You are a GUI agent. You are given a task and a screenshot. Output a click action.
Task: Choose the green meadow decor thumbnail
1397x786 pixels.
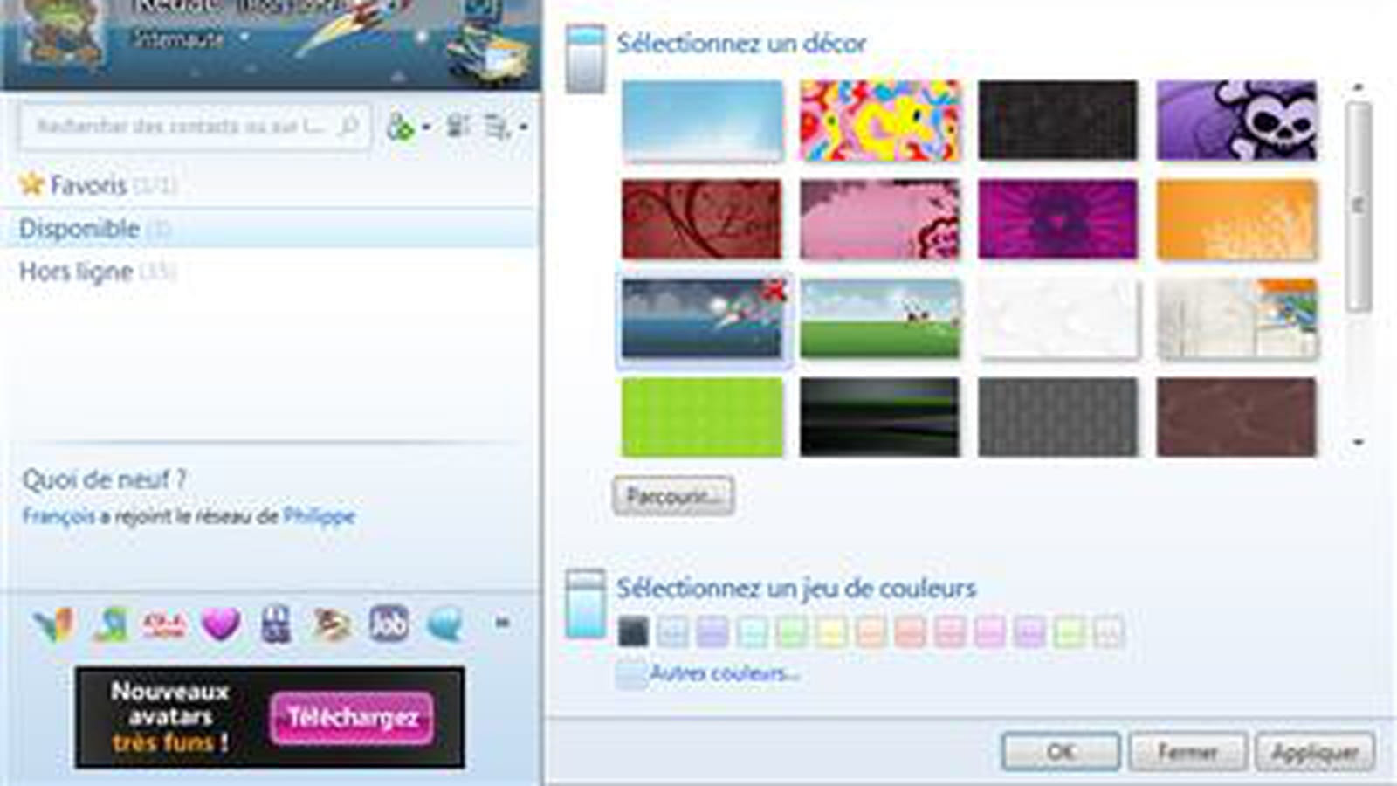[x=880, y=319]
